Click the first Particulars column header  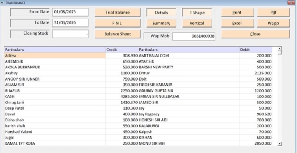click(x=55, y=50)
